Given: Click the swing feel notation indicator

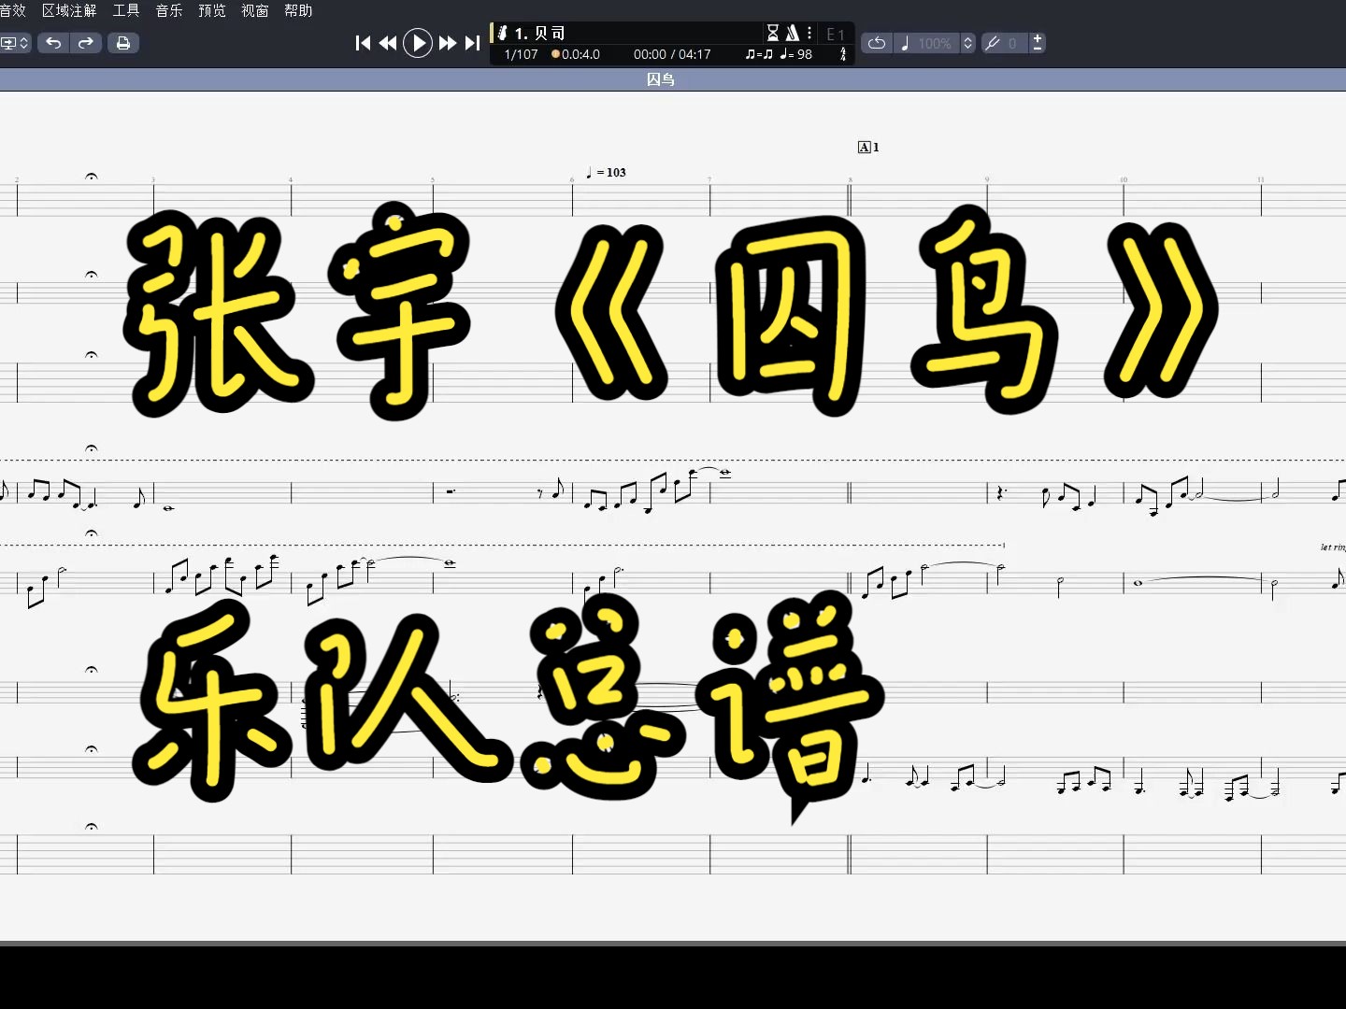Looking at the screenshot, I should click(759, 54).
